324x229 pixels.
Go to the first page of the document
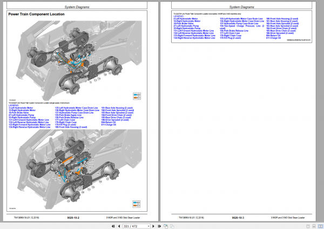(113, 226)
